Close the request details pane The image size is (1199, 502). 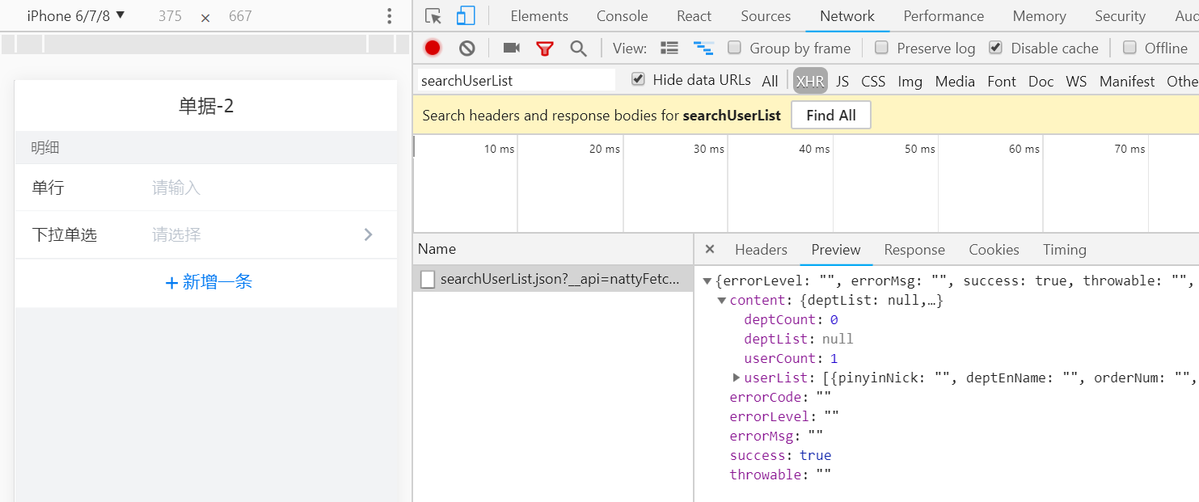tap(710, 249)
